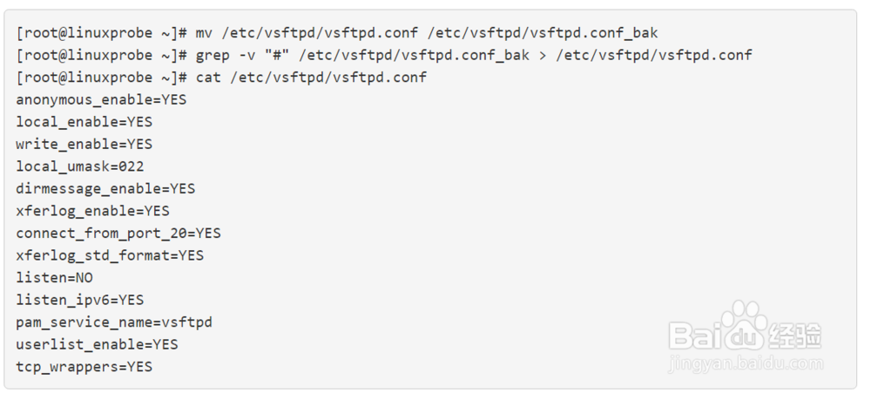Click the grep -v command line
871x393 pixels.
click(384, 55)
